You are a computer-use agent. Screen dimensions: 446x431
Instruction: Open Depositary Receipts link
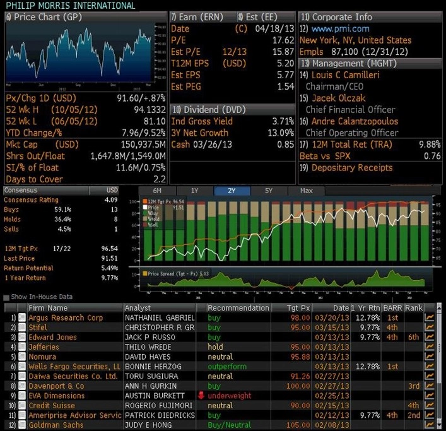pos(352,168)
